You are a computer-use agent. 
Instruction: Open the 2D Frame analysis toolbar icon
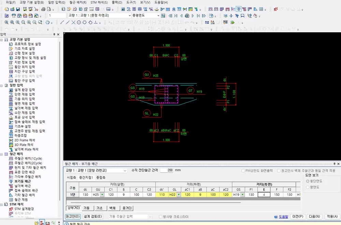[185, 9]
